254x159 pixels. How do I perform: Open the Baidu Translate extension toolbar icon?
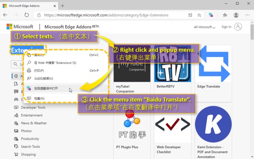click(211, 15)
